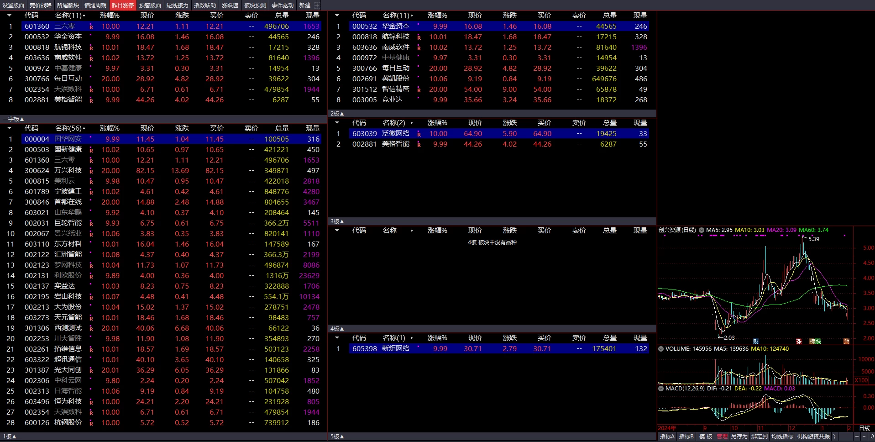Viewport: 875px width, 442px height.
Task: Click the 另存为 button
Action: pos(739,436)
